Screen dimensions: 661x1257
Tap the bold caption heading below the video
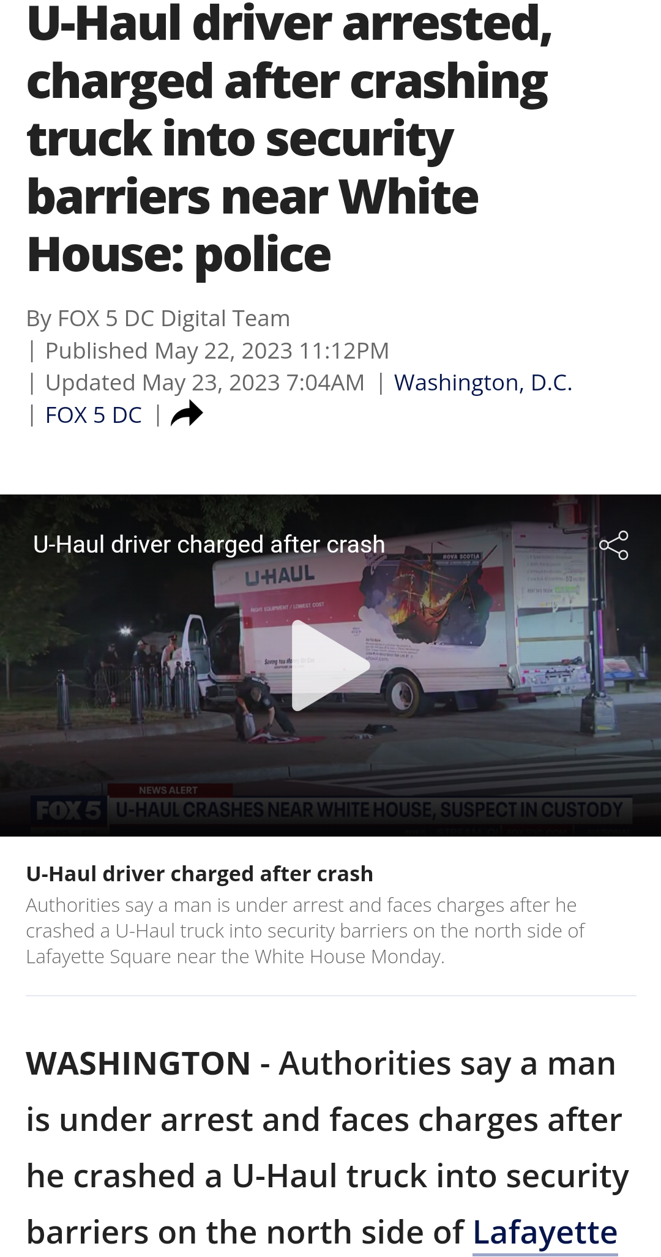point(200,873)
